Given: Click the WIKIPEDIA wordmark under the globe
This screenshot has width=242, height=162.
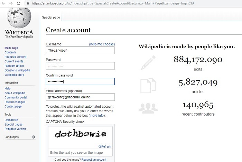Looking at the screenshot, I should (19, 32).
